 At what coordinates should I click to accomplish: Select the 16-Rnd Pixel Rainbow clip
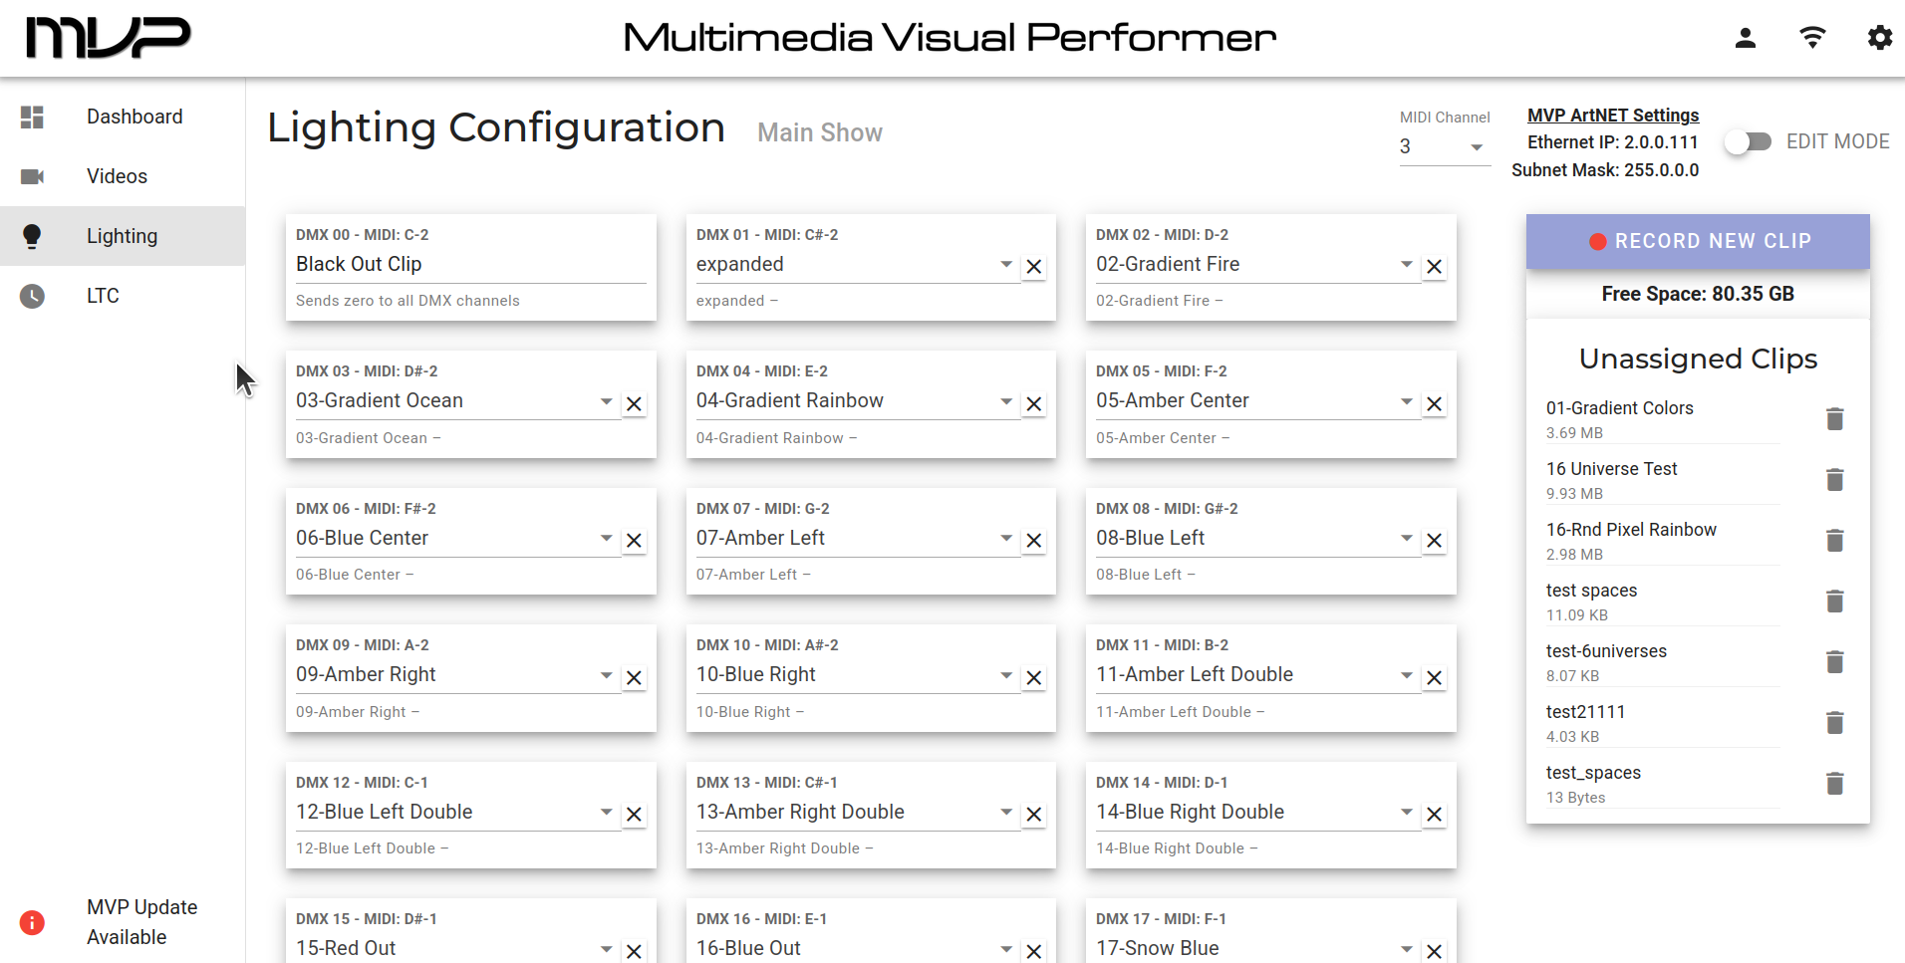pyautogui.click(x=1630, y=530)
